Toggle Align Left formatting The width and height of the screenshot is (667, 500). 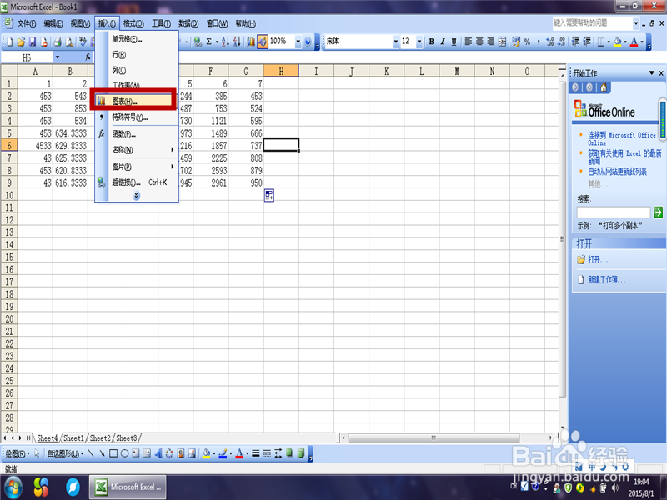[468, 42]
